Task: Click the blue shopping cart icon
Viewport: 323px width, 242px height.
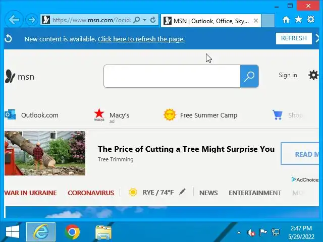Action: [278, 115]
